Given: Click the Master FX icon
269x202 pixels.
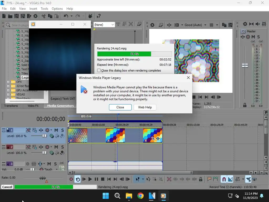Looking at the screenshot, I should (242, 37).
